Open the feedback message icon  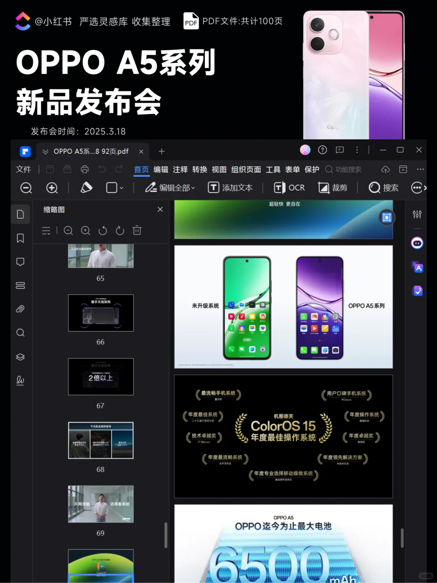pyautogui.click(x=340, y=150)
